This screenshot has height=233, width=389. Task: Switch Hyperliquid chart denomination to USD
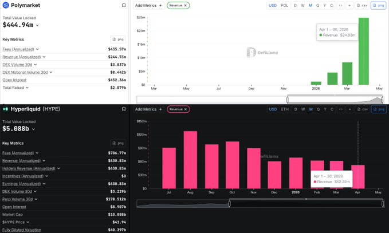coord(273,109)
